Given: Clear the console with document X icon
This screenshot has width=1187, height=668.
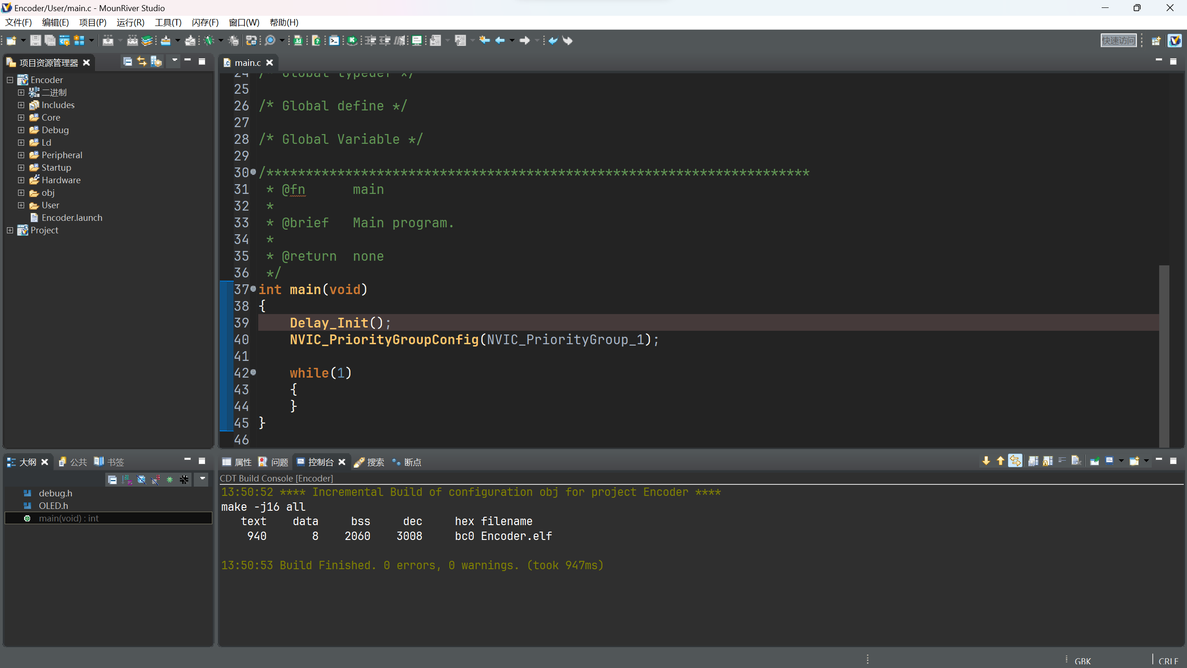Looking at the screenshot, I should (1077, 461).
